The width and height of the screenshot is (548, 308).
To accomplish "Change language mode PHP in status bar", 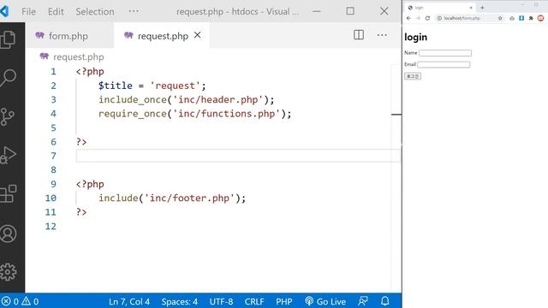I will click(283, 301).
